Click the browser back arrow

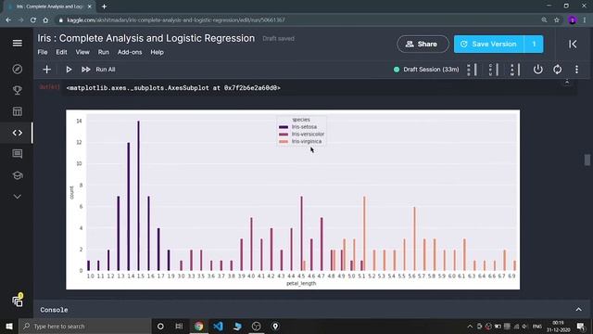pos(8,20)
